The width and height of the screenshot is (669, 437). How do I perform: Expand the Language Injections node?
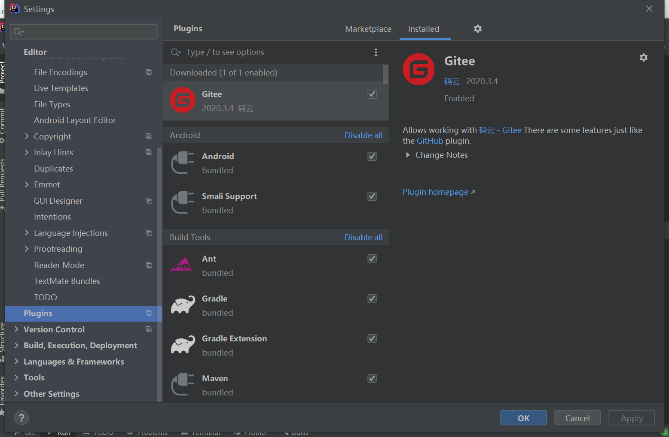coord(27,233)
